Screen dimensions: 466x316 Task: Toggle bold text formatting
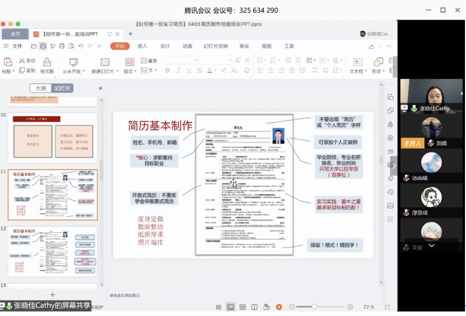168,71
